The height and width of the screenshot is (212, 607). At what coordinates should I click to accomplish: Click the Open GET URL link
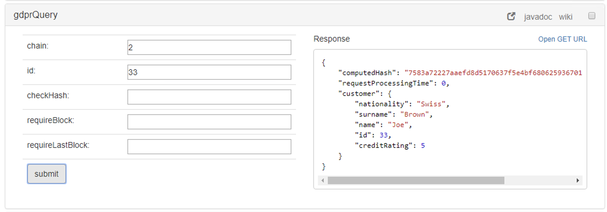[562, 39]
